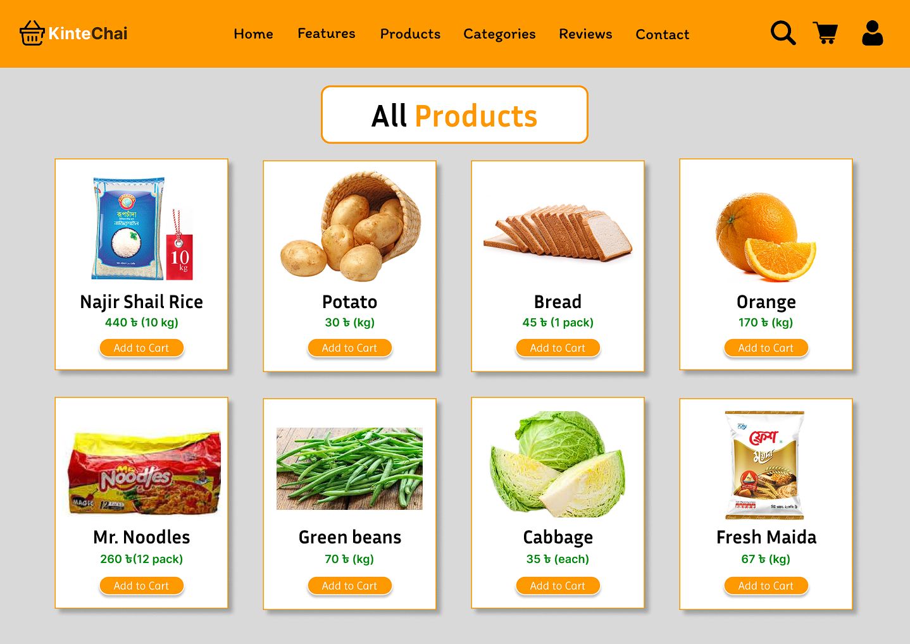Go to Contact page link
The width and height of the screenshot is (910, 644).
coord(663,35)
